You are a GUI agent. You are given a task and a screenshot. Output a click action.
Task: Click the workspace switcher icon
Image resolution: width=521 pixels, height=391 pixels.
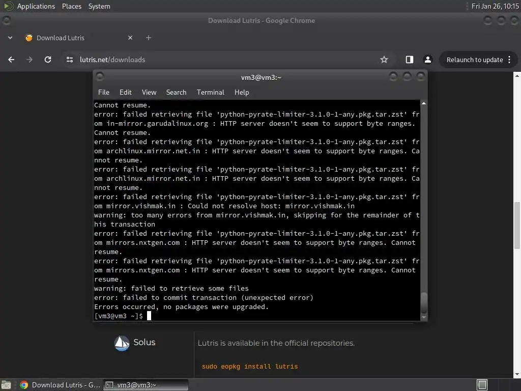point(482,385)
